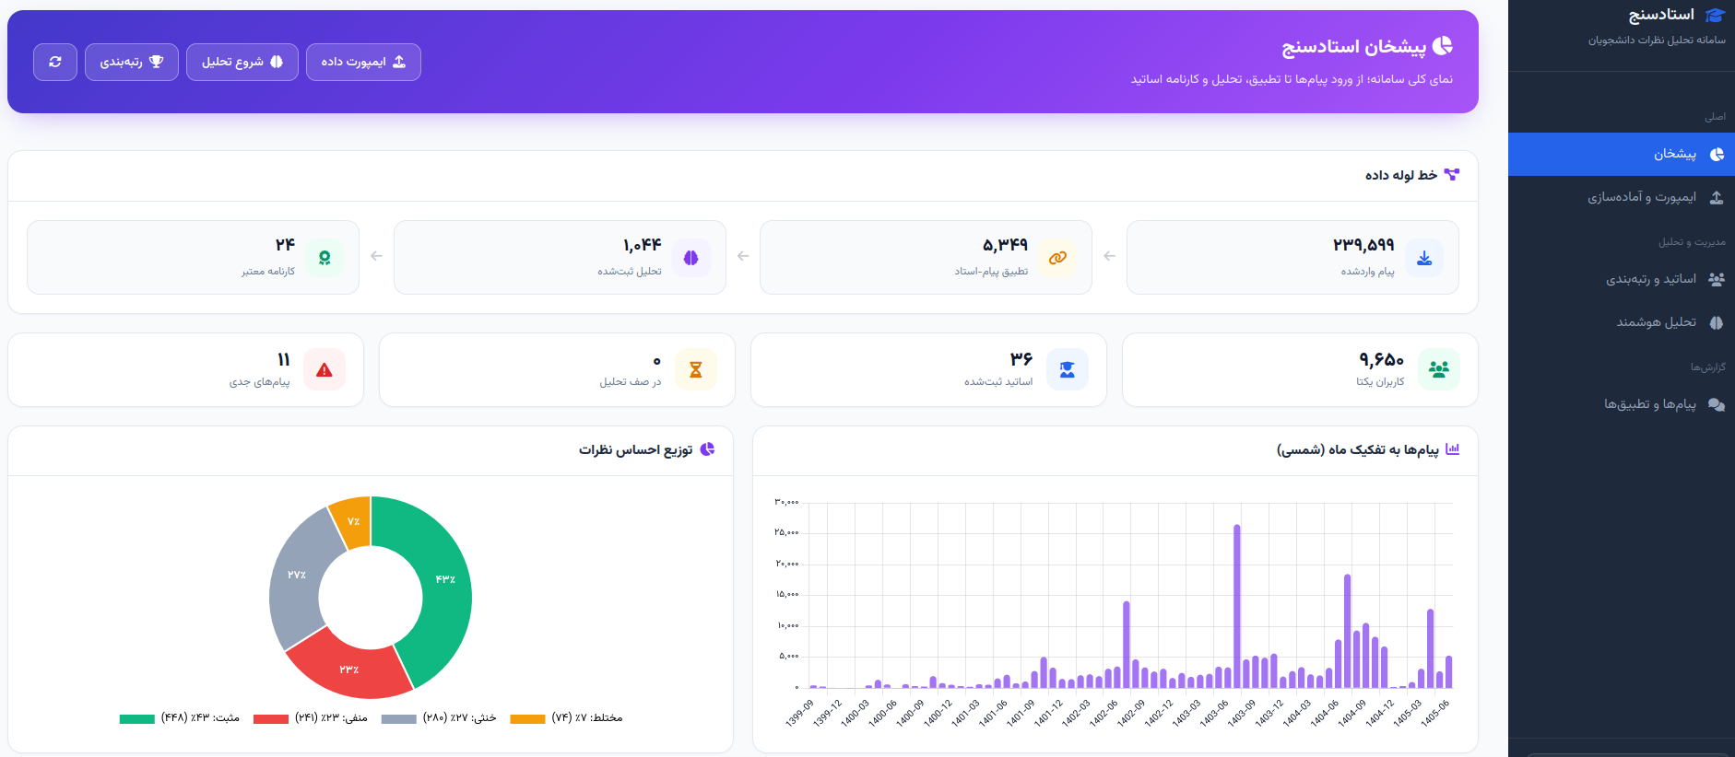The height and width of the screenshot is (757, 1735).
Task: Click people icon next to اساتید و رتبه‌بندی
Action: (x=1716, y=279)
